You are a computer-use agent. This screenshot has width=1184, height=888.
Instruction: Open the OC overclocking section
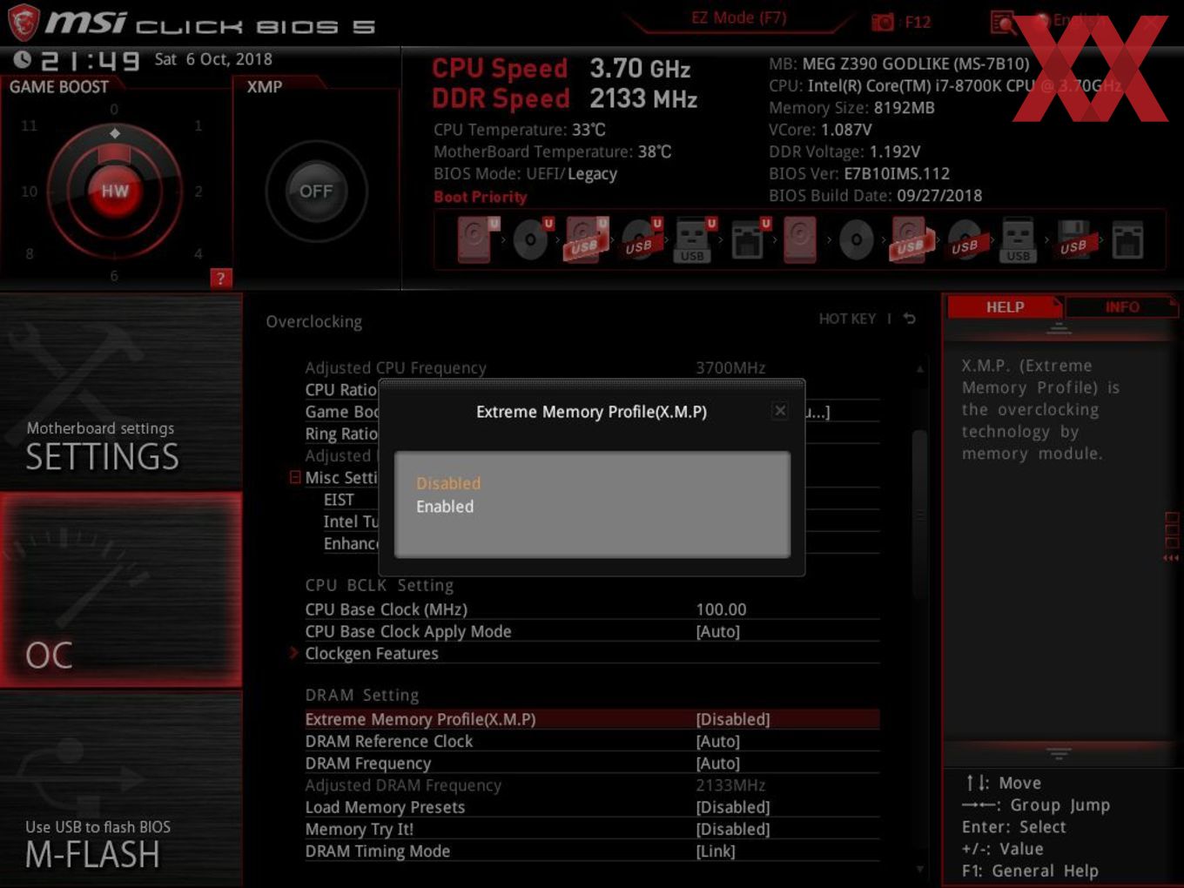click(x=121, y=589)
